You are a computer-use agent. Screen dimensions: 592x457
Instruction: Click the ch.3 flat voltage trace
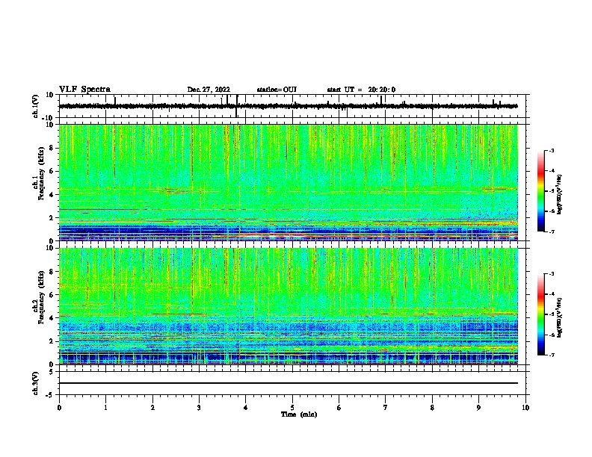289,383
